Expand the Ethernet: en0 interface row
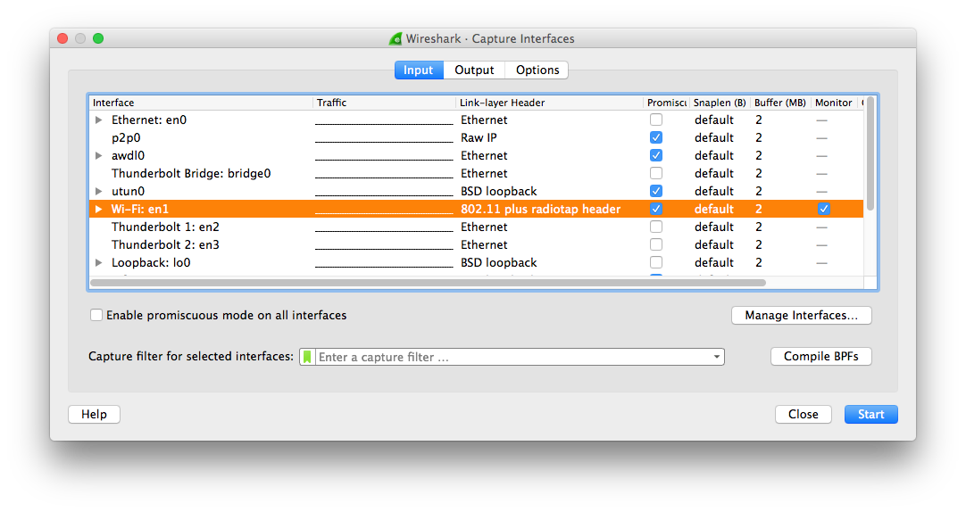Viewport: 966px width, 512px height. tap(98, 120)
